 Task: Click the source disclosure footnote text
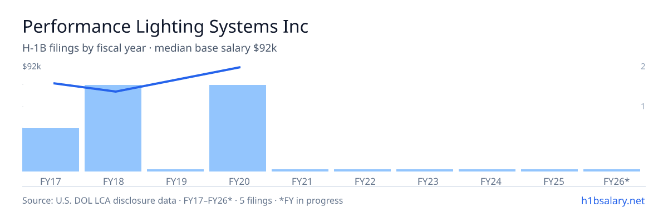click(x=183, y=200)
